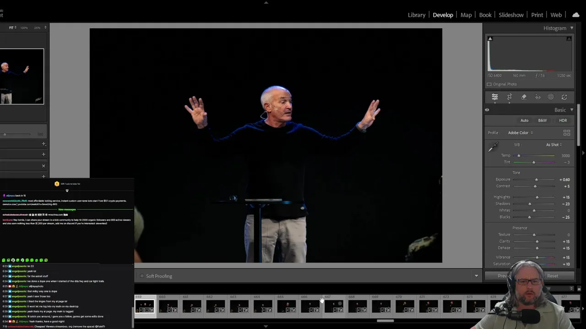This screenshot has width=586, height=329.
Task: Click the Vibrance slider handle
Action: tap(537, 258)
